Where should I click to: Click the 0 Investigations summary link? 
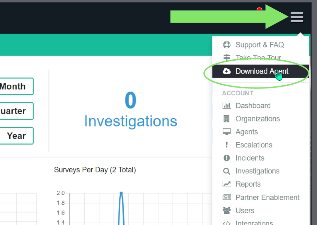click(x=131, y=109)
